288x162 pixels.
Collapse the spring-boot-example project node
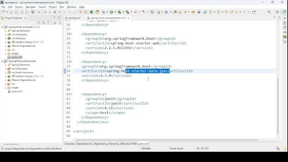click(2, 27)
